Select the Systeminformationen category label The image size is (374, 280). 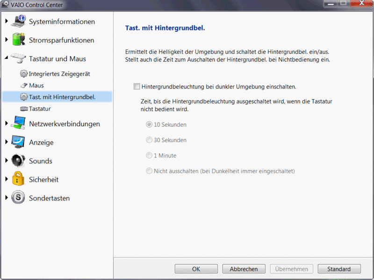click(62, 22)
